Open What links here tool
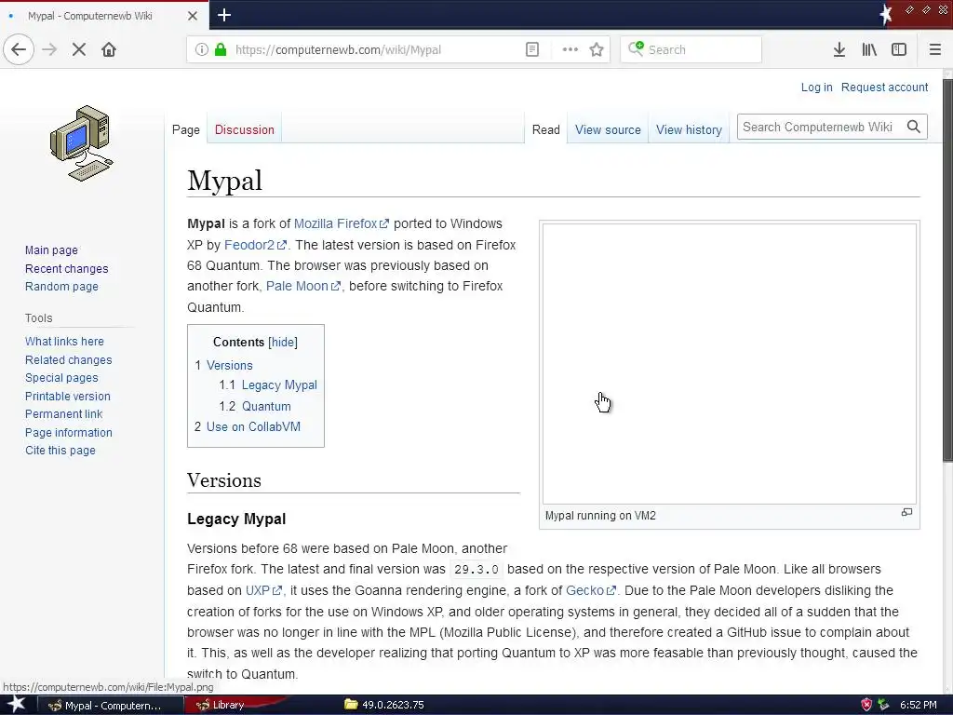Viewport: 953px width, 715px height. click(64, 341)
